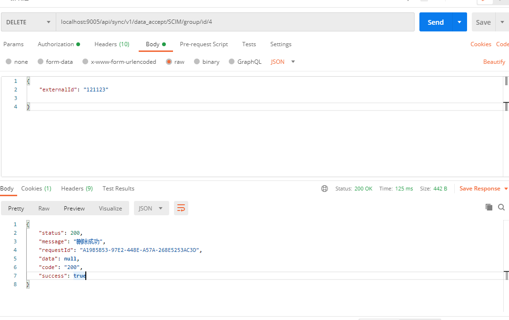Open the response Headers (9) tab

pos(77,189)
